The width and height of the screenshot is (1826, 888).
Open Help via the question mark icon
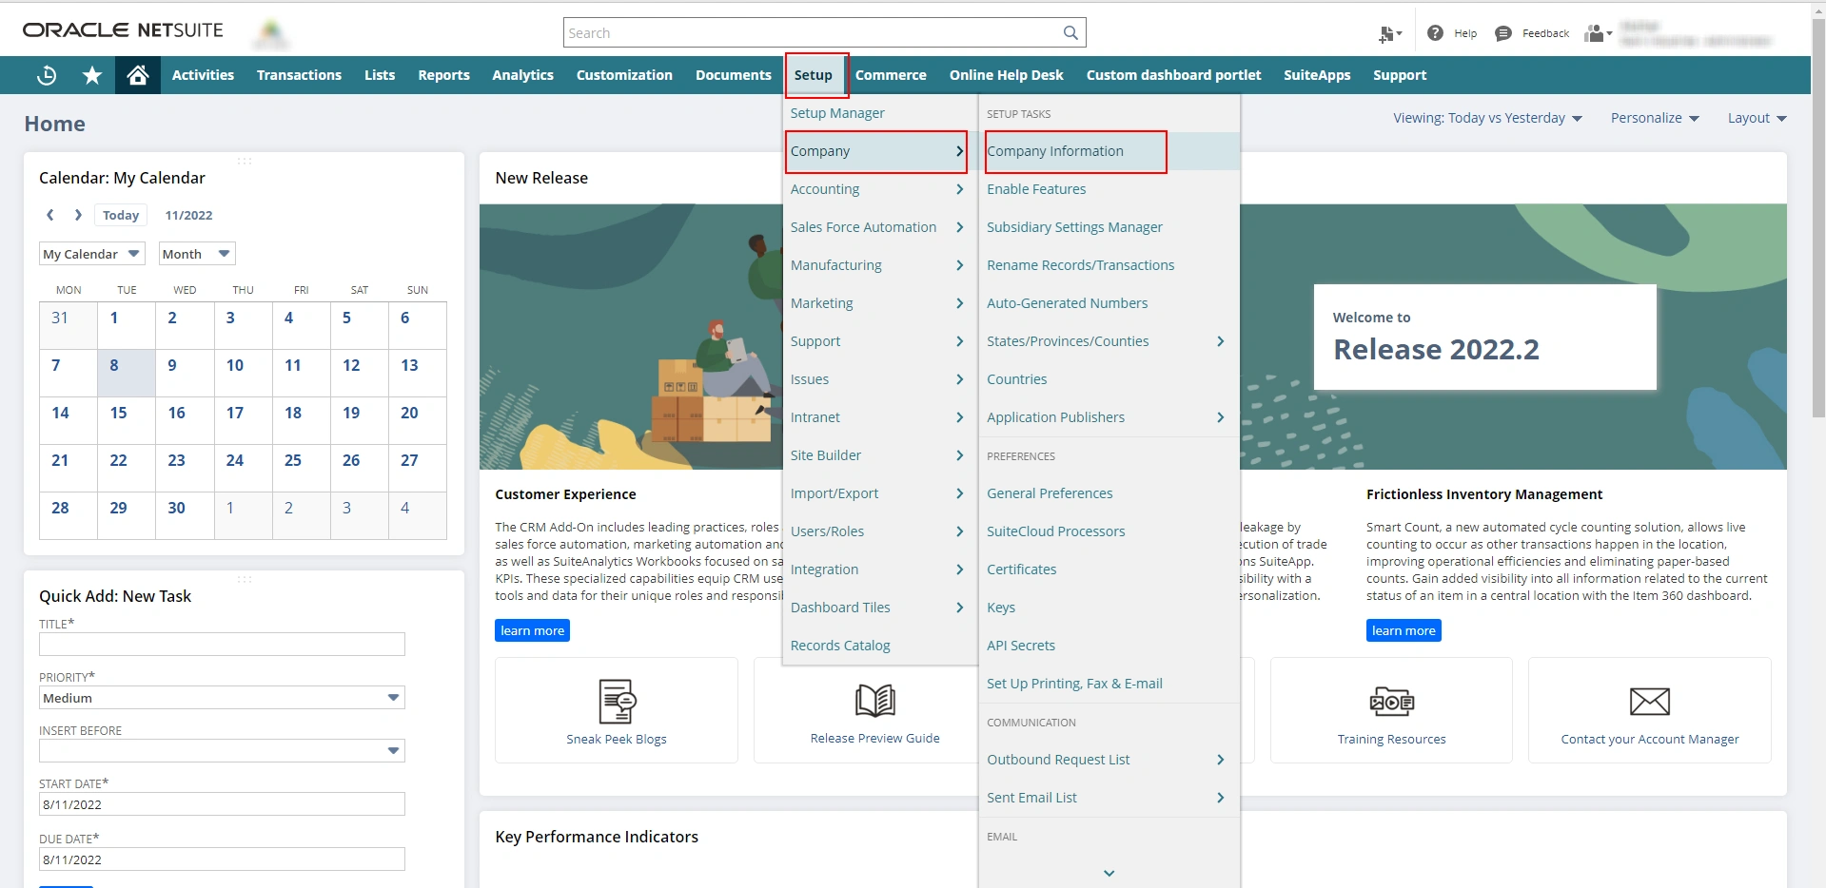1435,32
